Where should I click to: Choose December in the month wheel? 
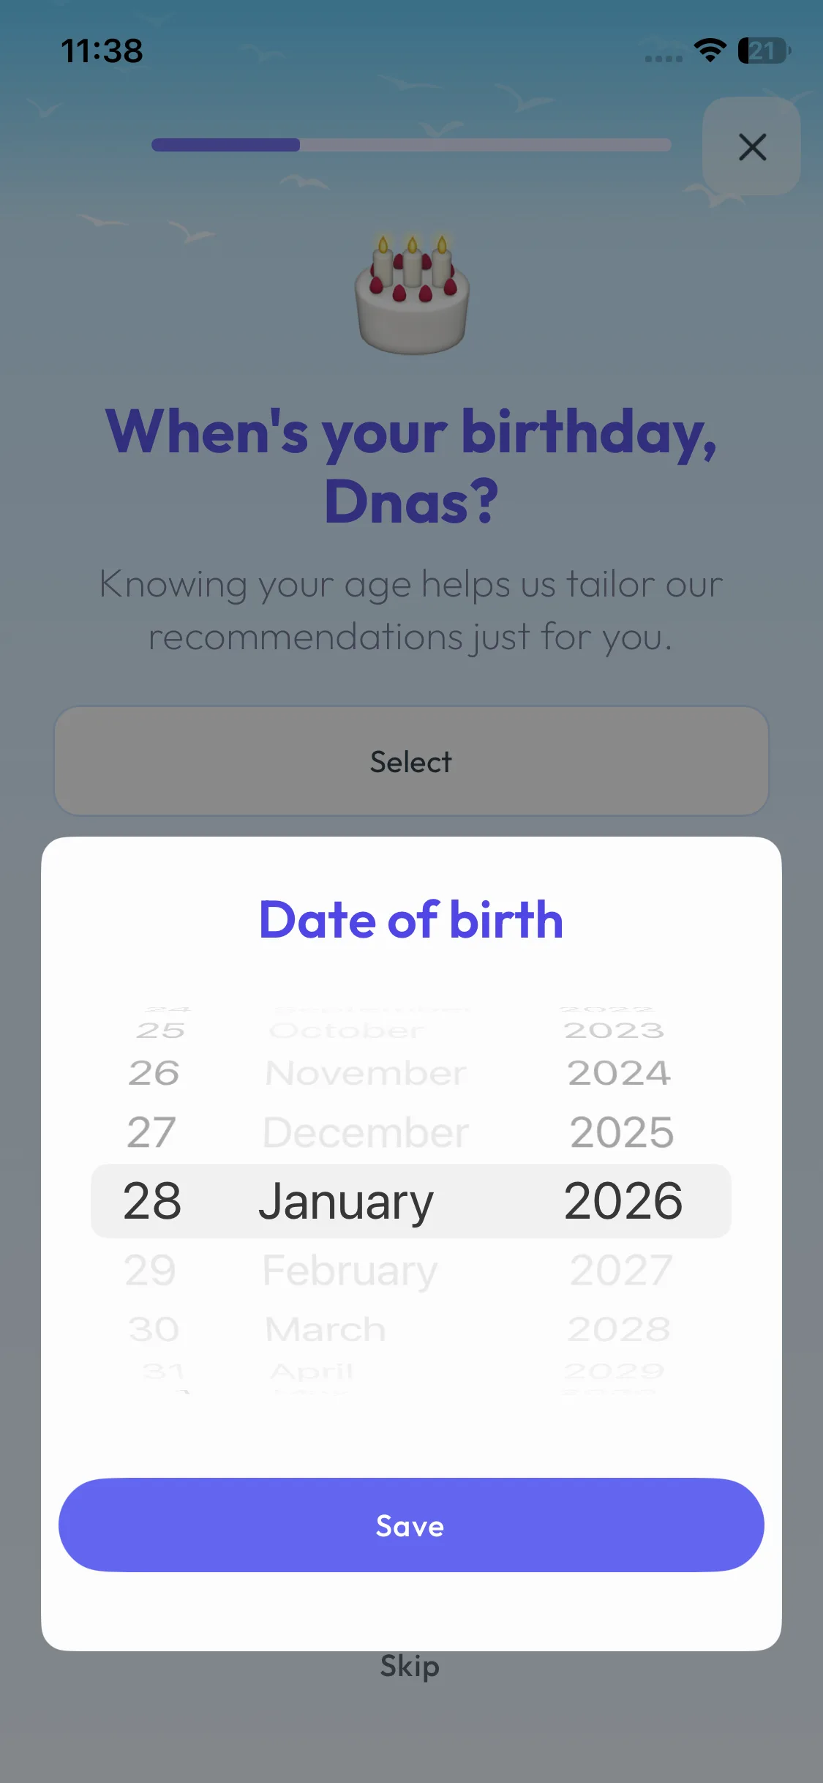coord(365,1133)
